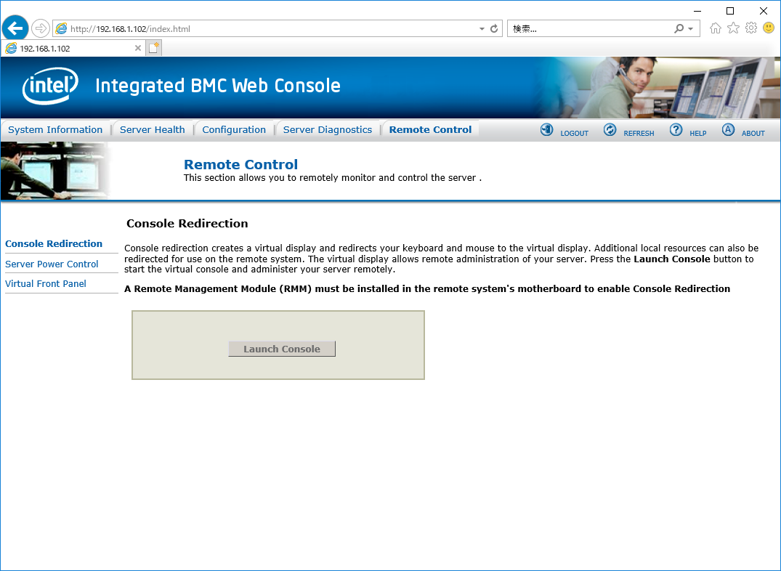
Task: Open favorites with the star icon
Action: (733, 28)
